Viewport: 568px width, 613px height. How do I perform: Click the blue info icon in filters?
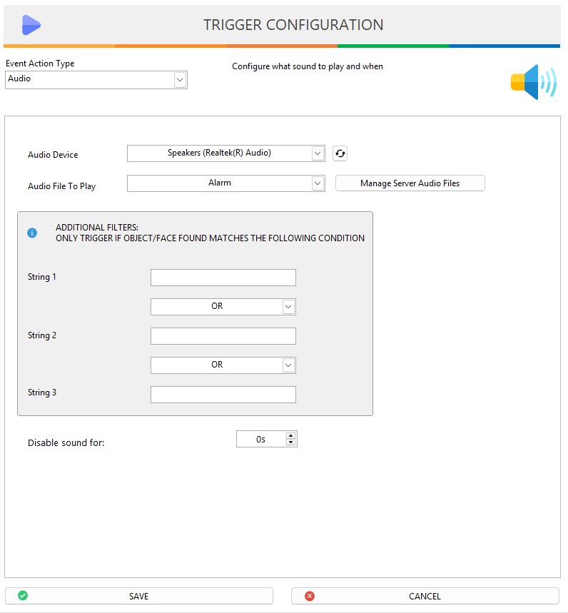point(32,233)
